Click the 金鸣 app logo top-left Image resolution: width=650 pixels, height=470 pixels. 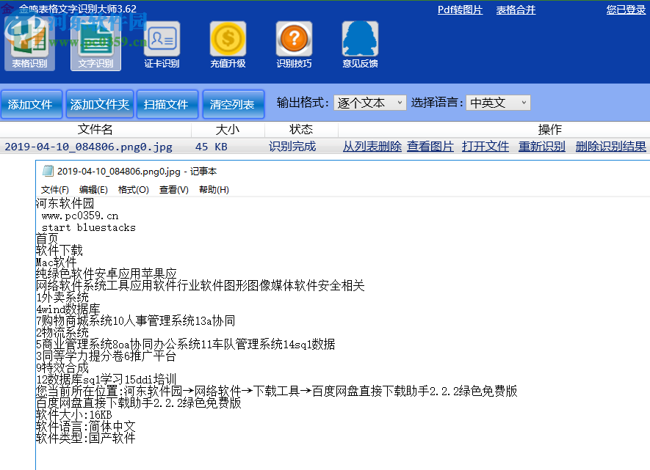pyautogui.click(x=7, y=7)
